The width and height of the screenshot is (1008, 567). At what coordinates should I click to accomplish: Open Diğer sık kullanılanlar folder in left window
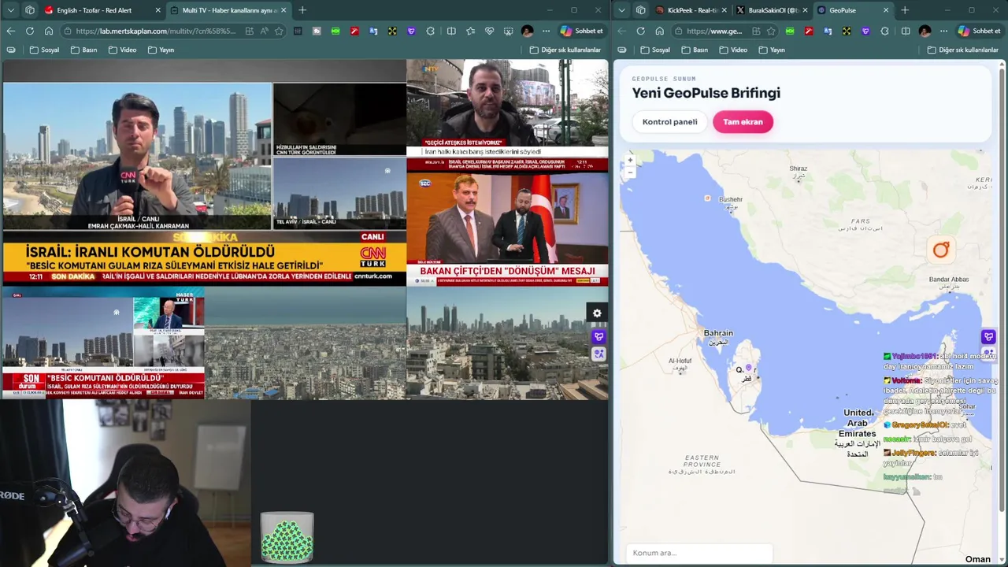[x=565, y=50]
